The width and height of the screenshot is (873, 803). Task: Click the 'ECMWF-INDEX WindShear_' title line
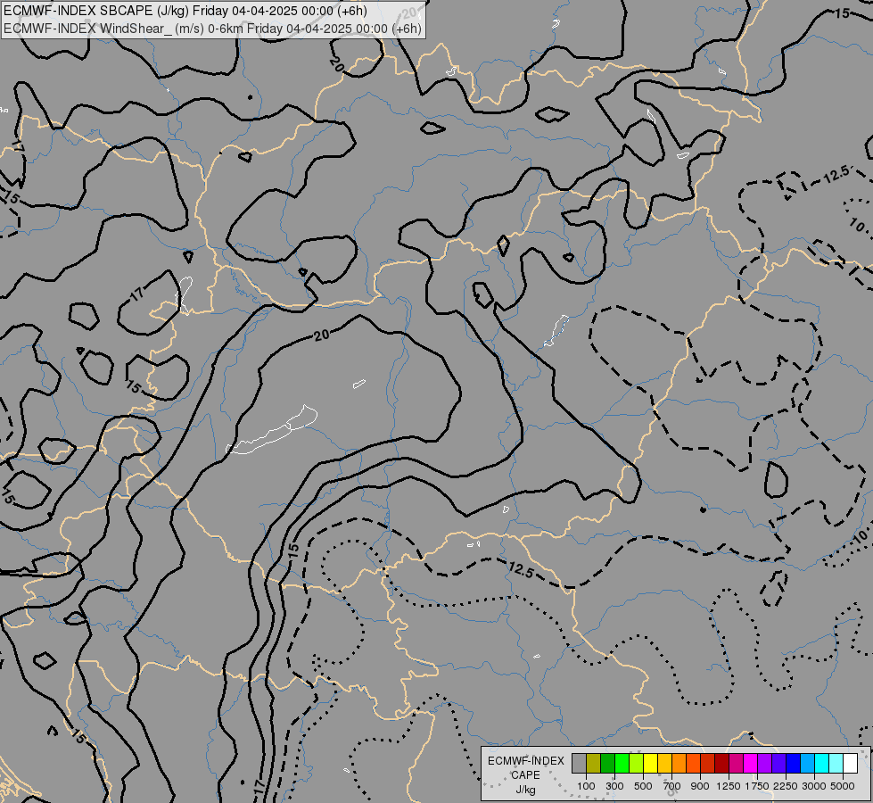pyautogui.click(x=213, y=29)
